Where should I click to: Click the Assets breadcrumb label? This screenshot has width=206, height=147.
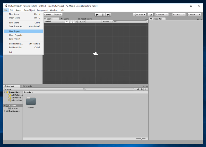pyautogui.click(x=27, y=92)
